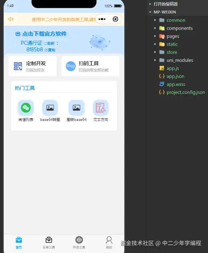Expand the 打开的编辑器 section
The image size is (208, 253).
click(150, 4)
